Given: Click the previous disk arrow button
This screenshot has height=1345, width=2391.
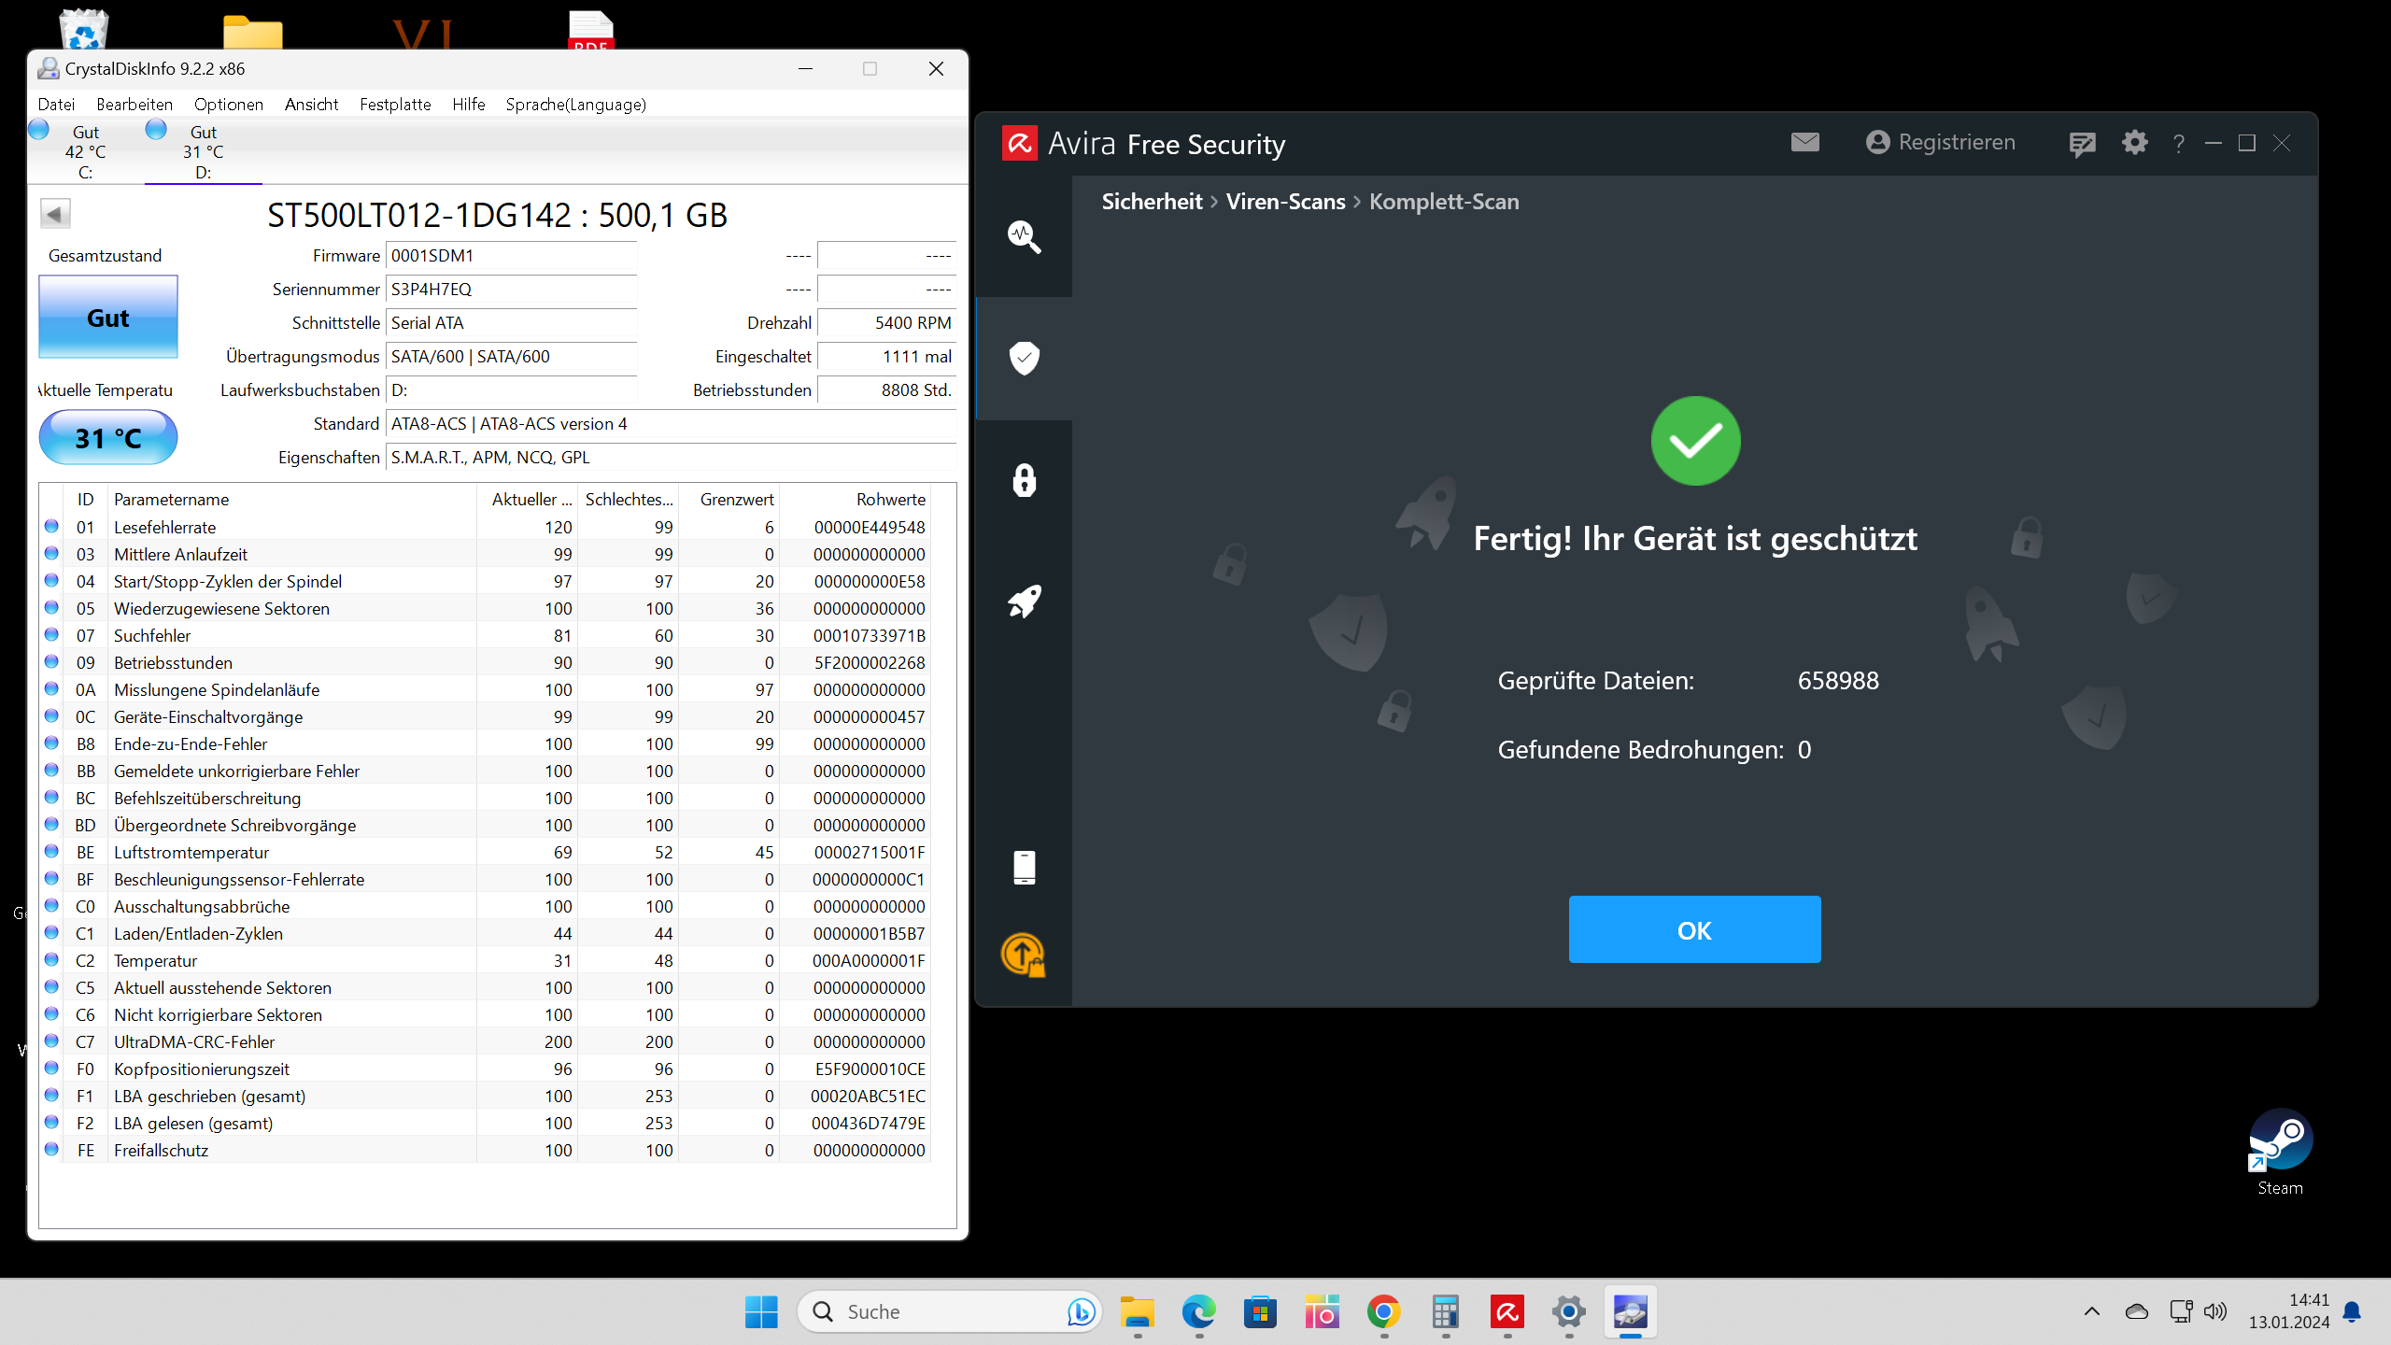Looking at the screenshot, I should [x=55, y=214].
